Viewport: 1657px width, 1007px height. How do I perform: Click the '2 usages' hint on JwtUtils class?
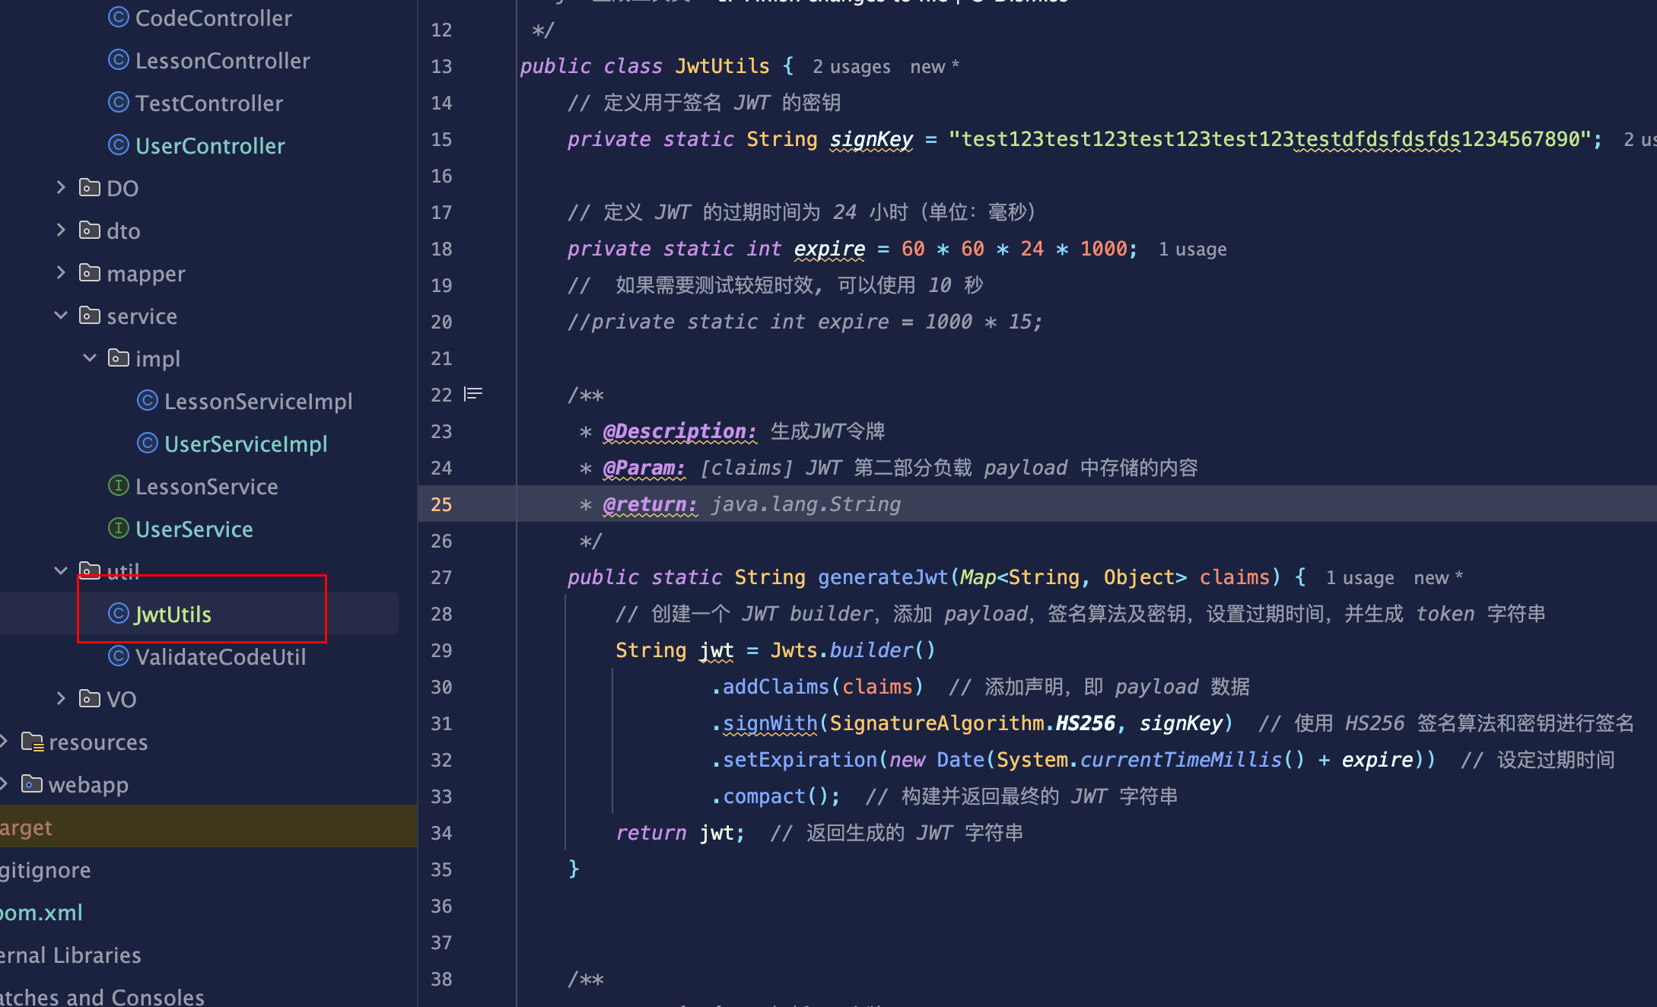click(x=851, y=67)
